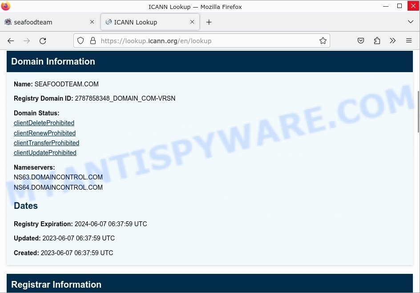This screenshot has height=293, width=420.
Task: Go back using the browser back arrow
Action: click(x=11, y=41)
